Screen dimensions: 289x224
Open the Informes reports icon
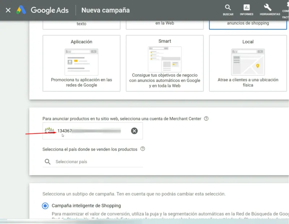[246, 10]
